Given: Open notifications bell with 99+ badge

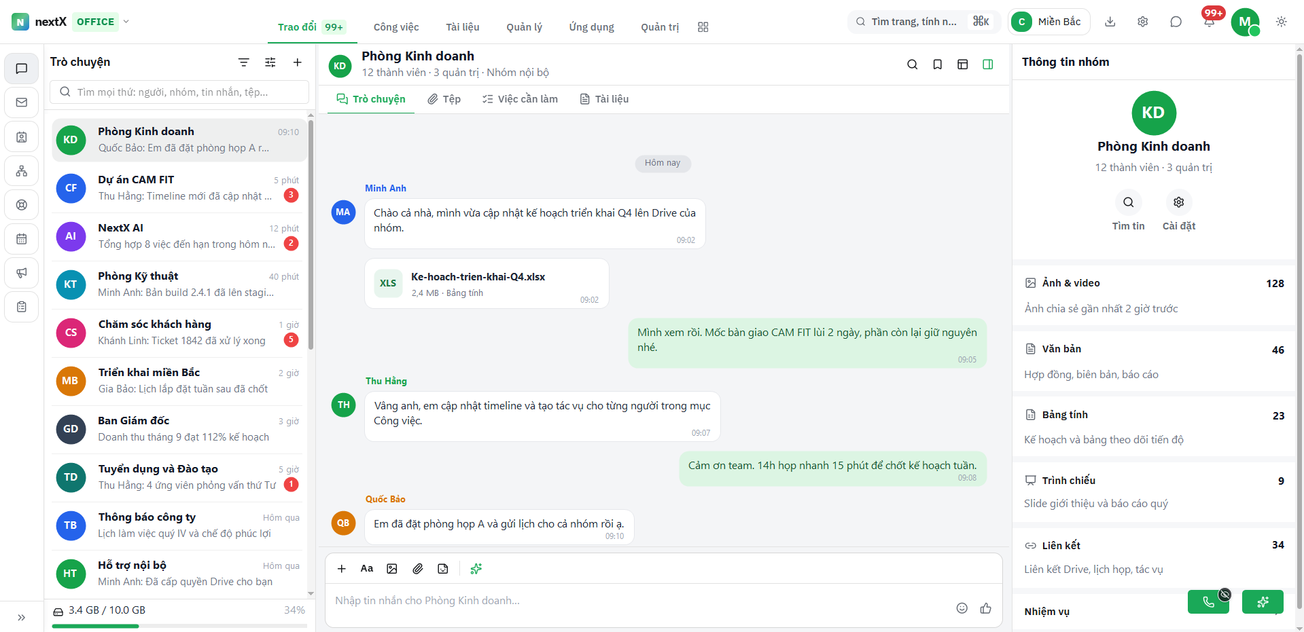Looking at the screenshot, I should pos(1209,22).
